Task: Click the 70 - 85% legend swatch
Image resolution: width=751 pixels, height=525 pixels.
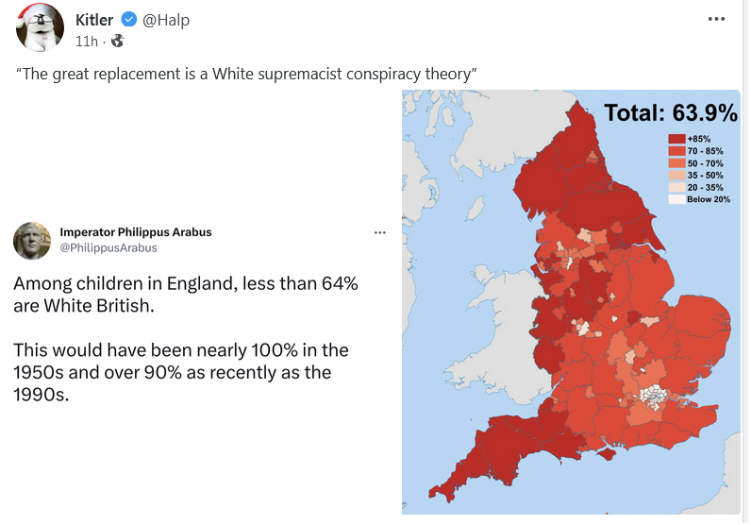Action: (676, 151)
